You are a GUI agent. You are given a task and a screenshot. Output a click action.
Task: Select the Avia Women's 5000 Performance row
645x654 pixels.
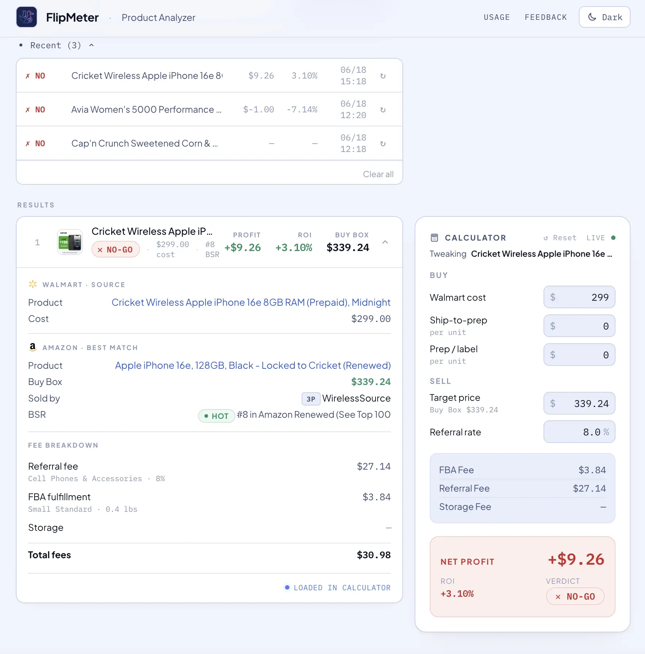pyautogui.click(x=209, y=109)
